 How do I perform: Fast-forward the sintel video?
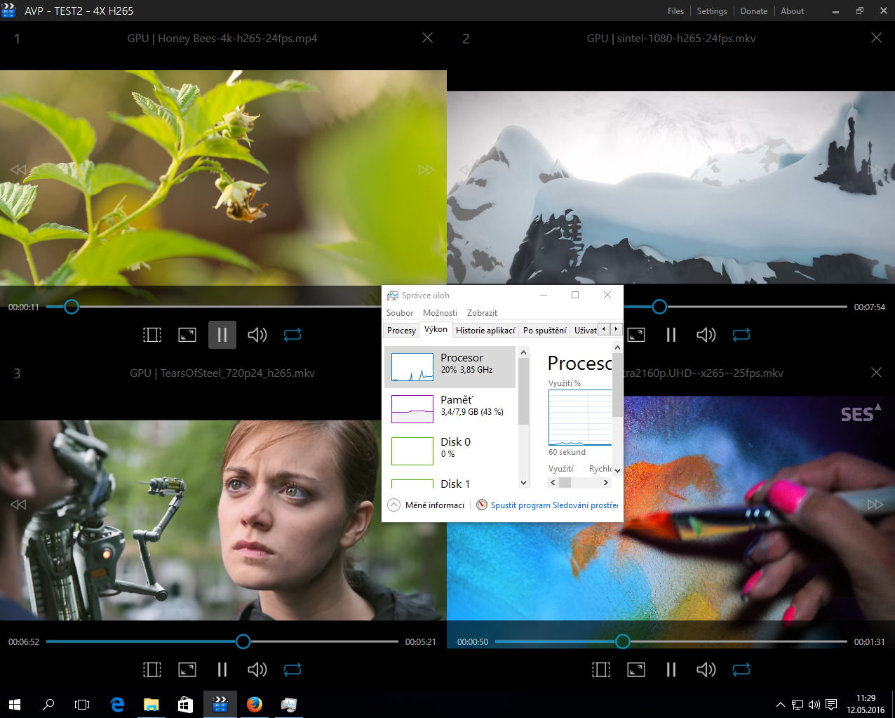(x=875, y=170)
